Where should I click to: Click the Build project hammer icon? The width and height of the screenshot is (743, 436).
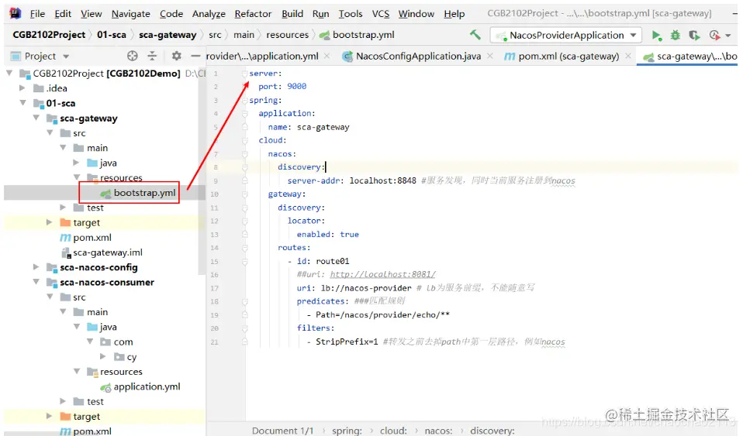(x=475, y=35)
